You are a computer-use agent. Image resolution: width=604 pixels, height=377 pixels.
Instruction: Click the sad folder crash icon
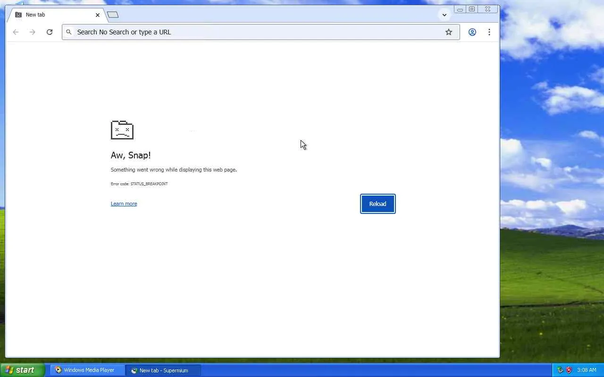(x=122, y=130)
